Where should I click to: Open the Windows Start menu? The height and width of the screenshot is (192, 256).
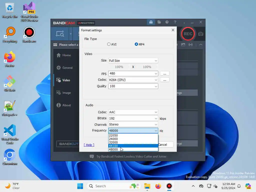(80, 186)
